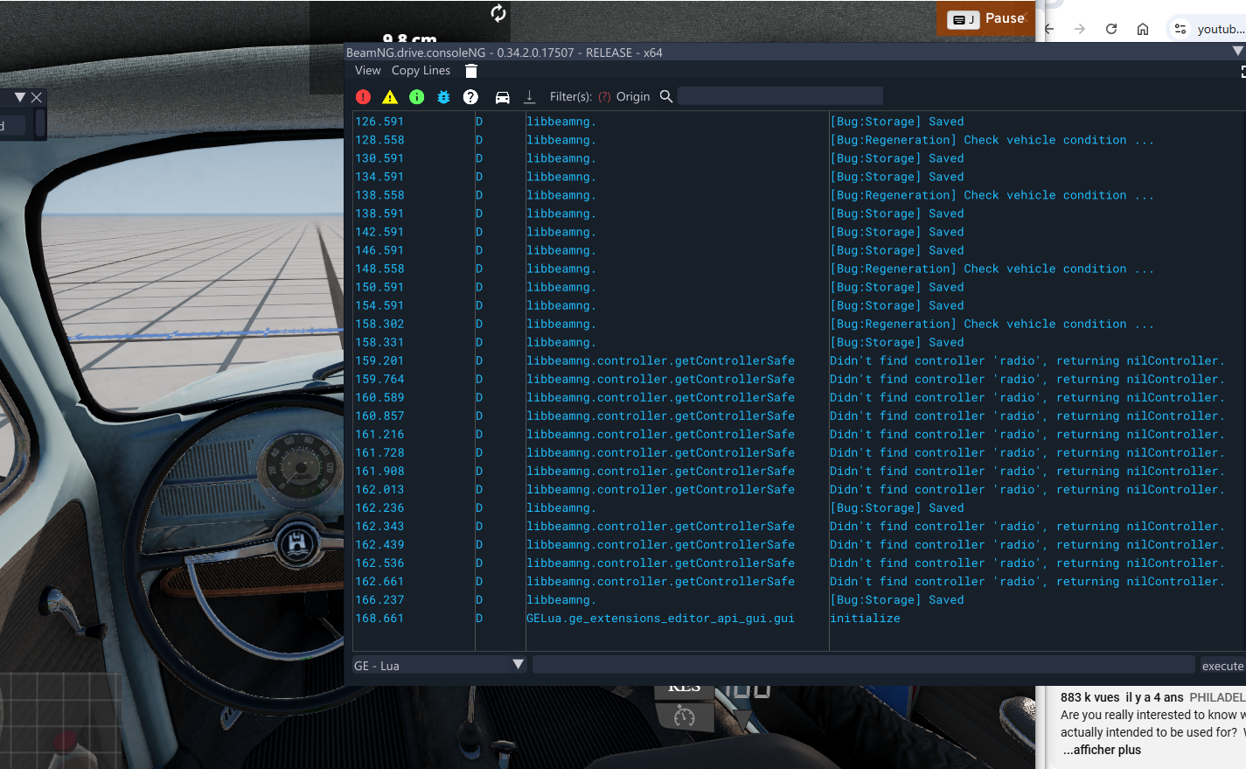1246x769 pixels.
Task: Toggle the blue debug bug filter
Action: [x=443, y=97]
